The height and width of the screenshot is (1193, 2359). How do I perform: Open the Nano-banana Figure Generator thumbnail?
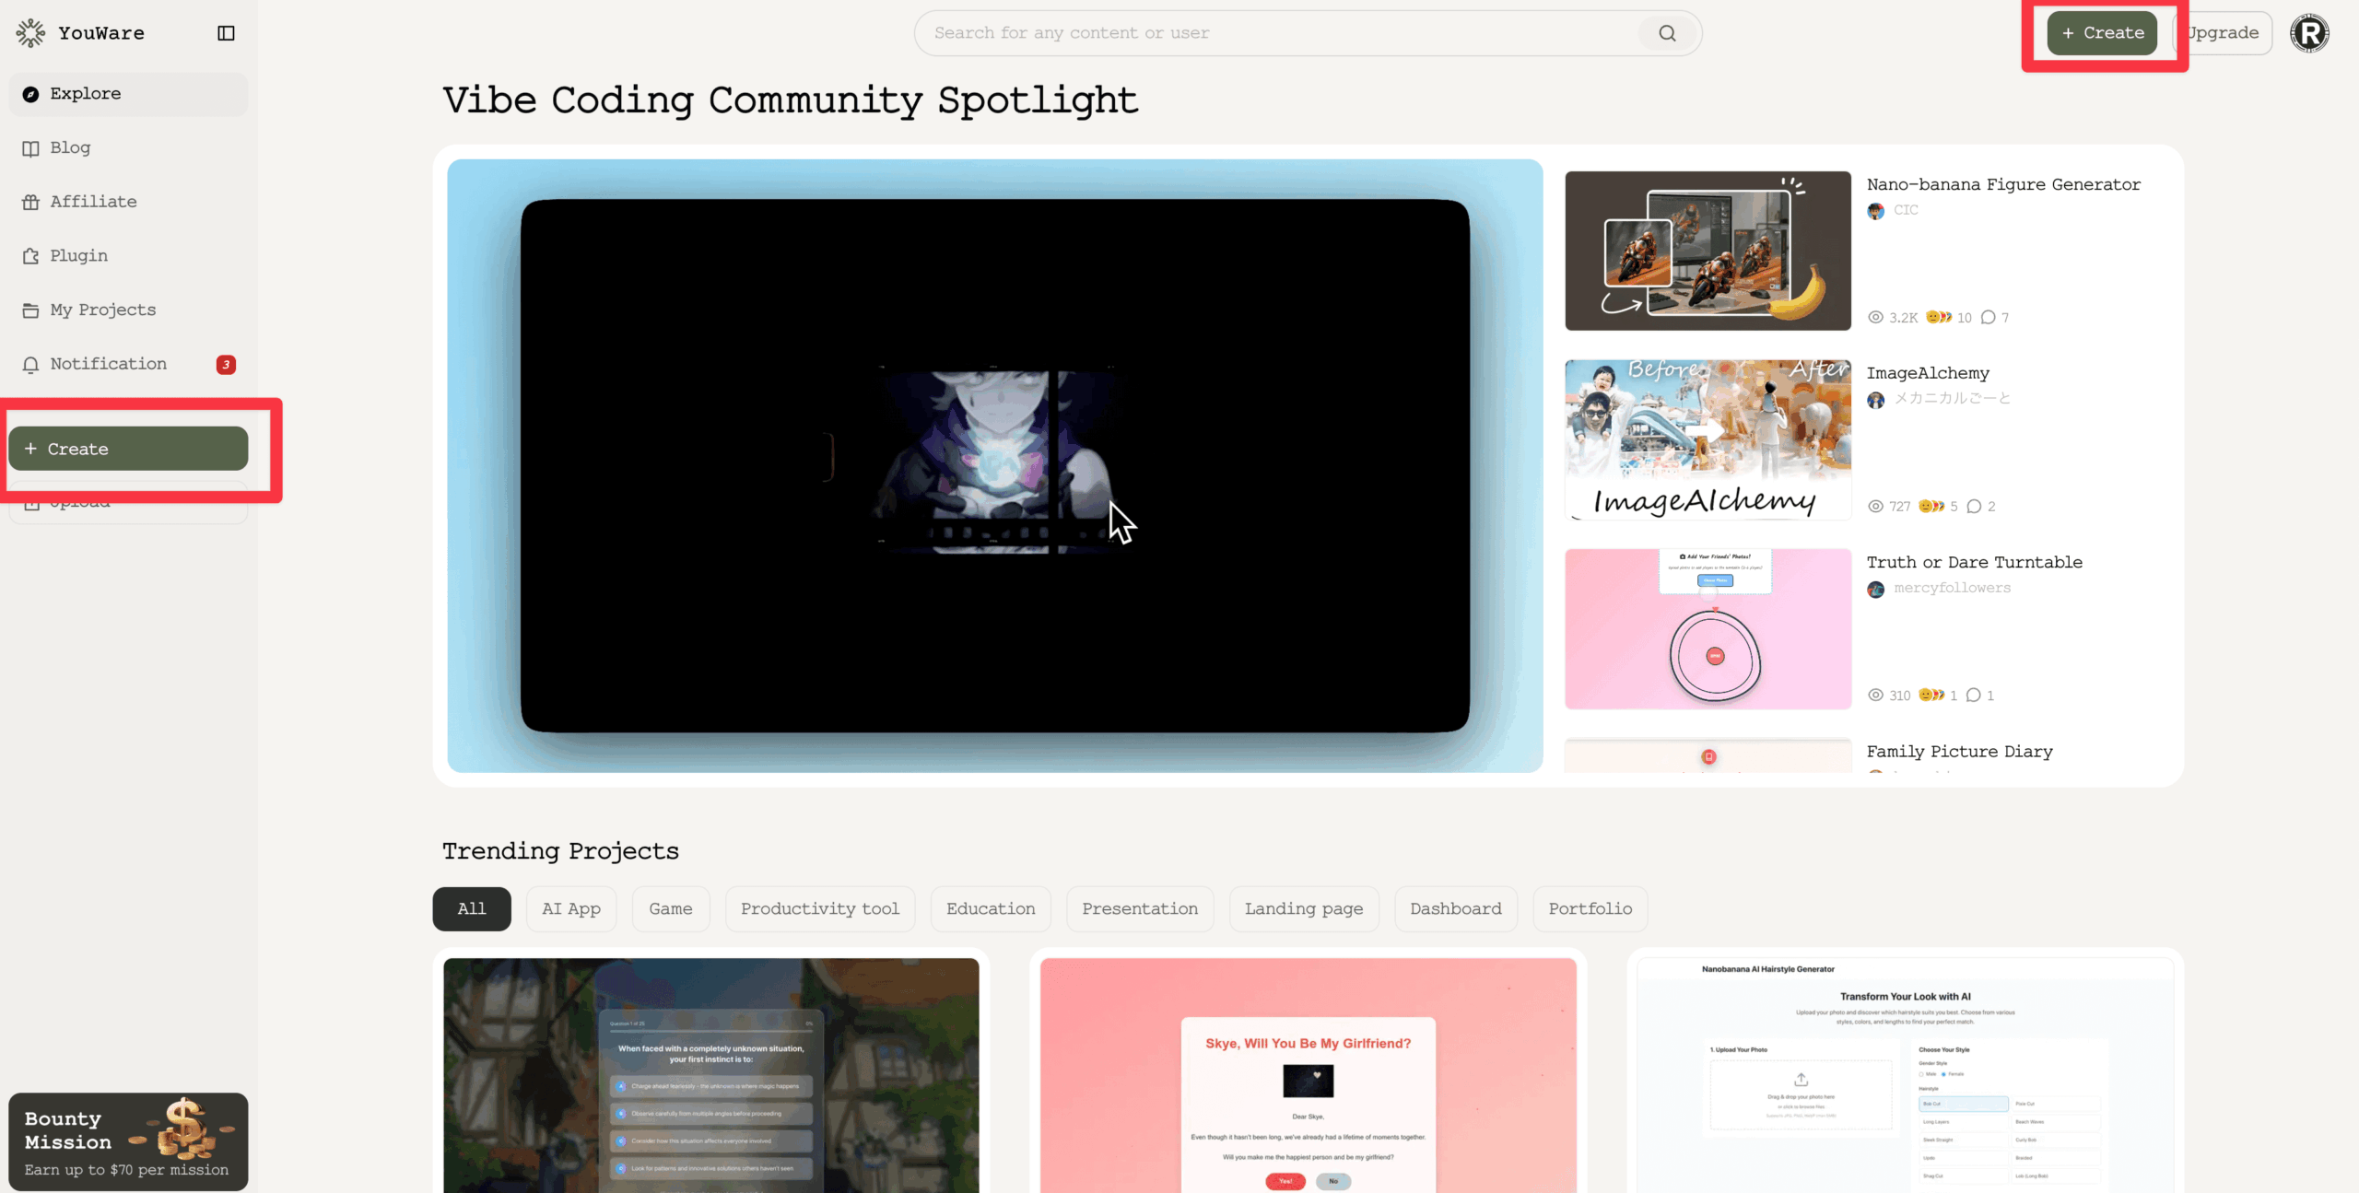[1708, 251]
